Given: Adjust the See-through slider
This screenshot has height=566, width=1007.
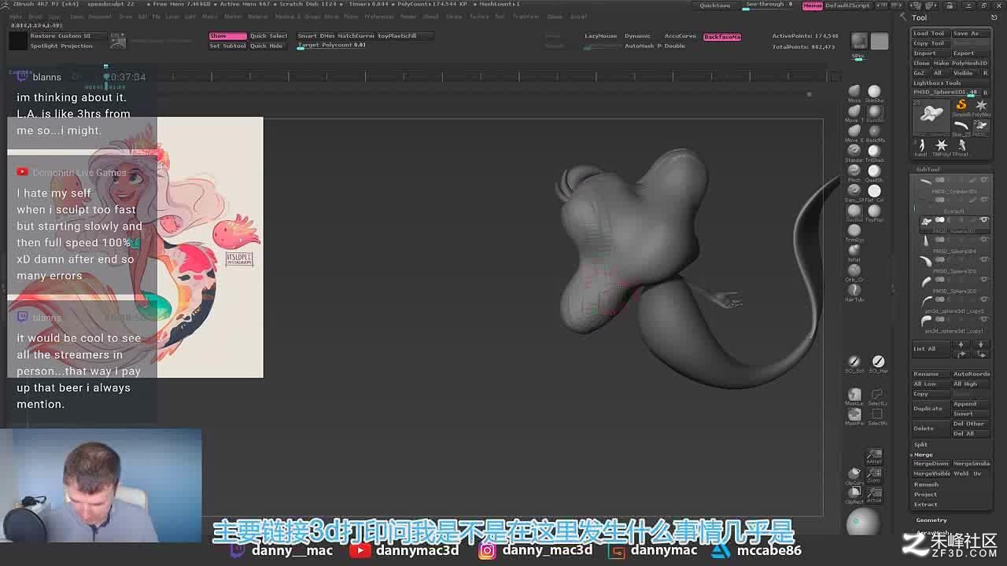Looking at the screenshot, I should tap(768, 5).
